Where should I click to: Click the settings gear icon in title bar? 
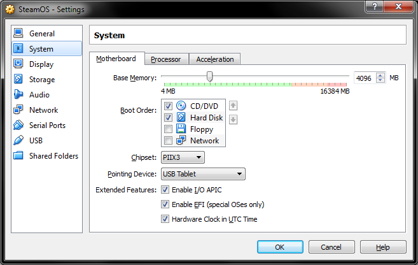click(10, 10)
